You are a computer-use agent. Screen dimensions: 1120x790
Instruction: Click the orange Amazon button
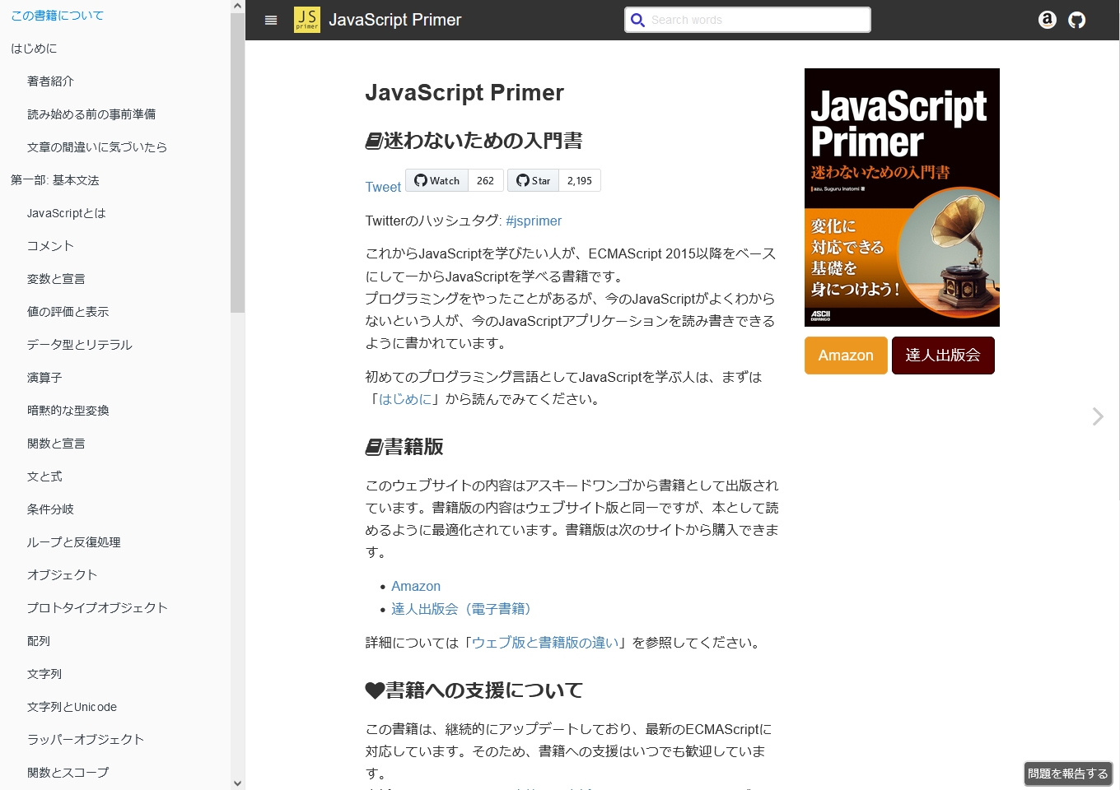tap(846, 355)
